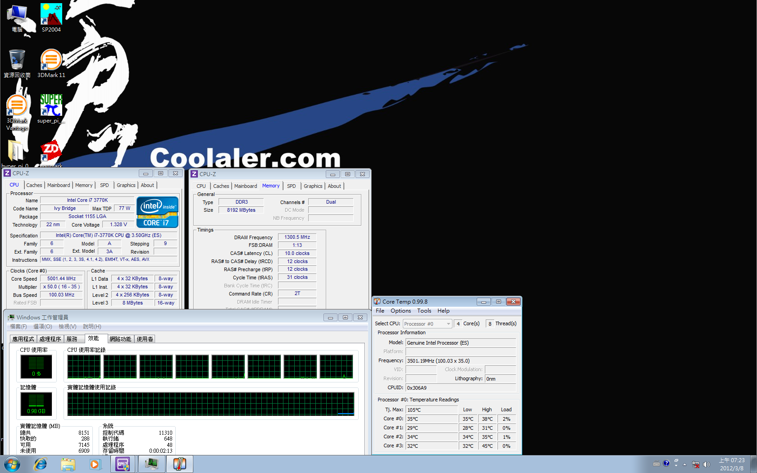757x473 pixels.
Task: Open the hyper_pi folder on the desktop
Action: 15,153
